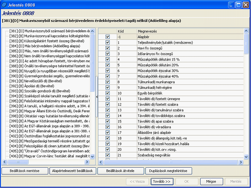Restore Alapértelmezett beállítások

click(73, 171)
